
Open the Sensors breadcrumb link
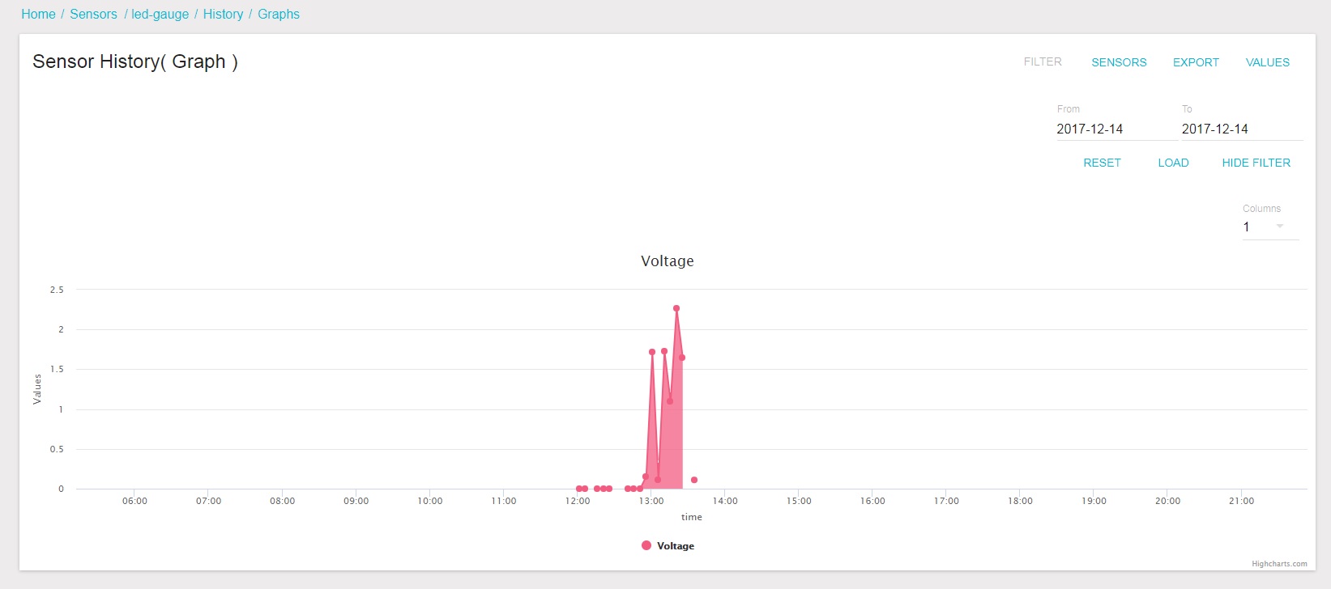tap(93, 14)
